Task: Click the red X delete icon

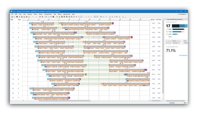Action: (40, 17)
